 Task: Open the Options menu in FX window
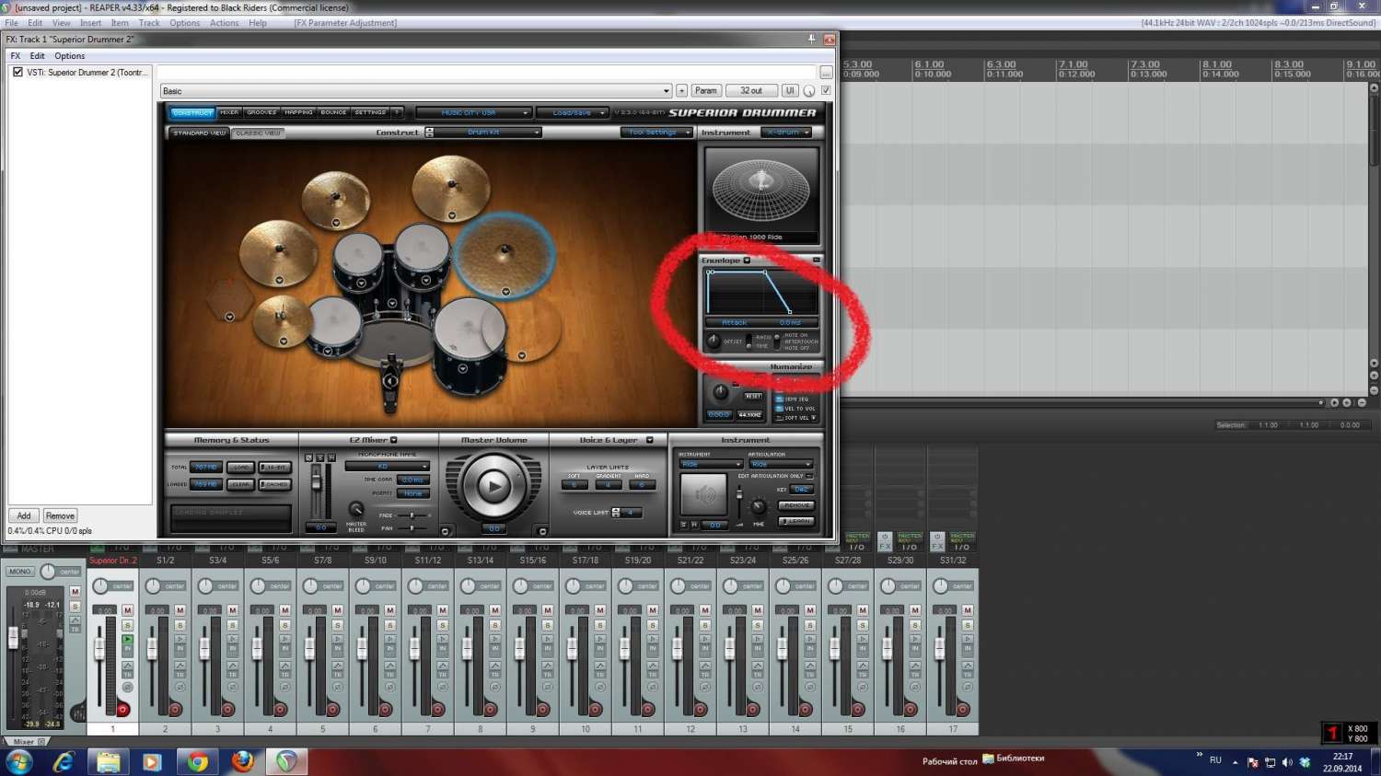point(69,56)
